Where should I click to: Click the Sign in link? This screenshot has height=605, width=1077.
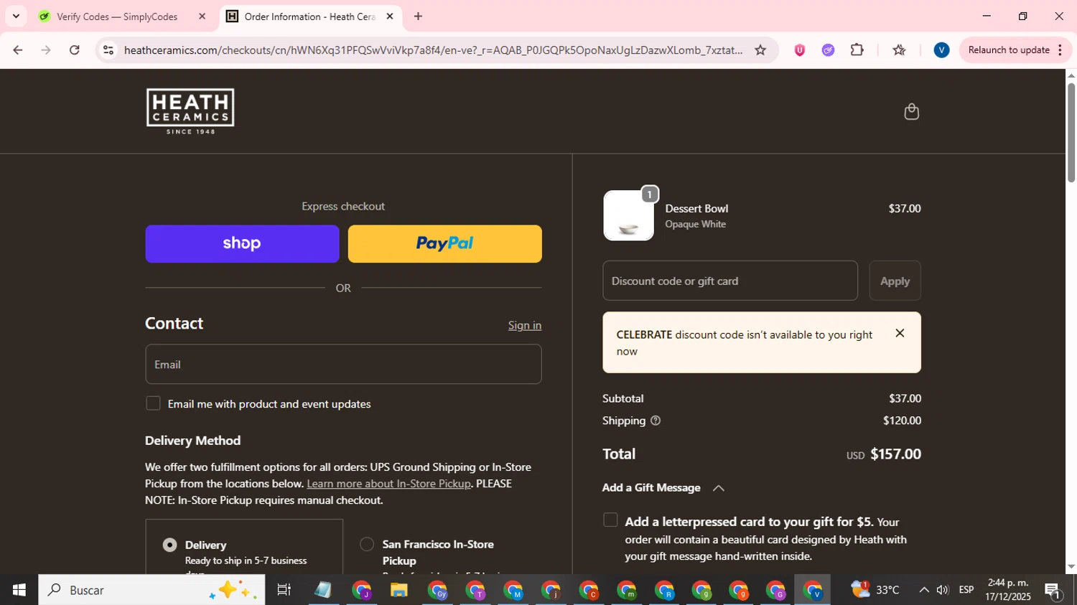525,325
